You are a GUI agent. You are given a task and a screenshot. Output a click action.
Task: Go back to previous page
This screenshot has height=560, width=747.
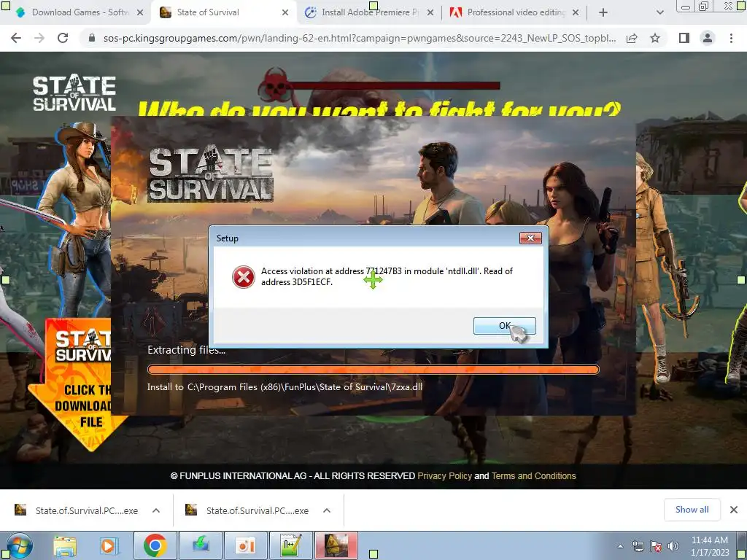coord(16,38)
